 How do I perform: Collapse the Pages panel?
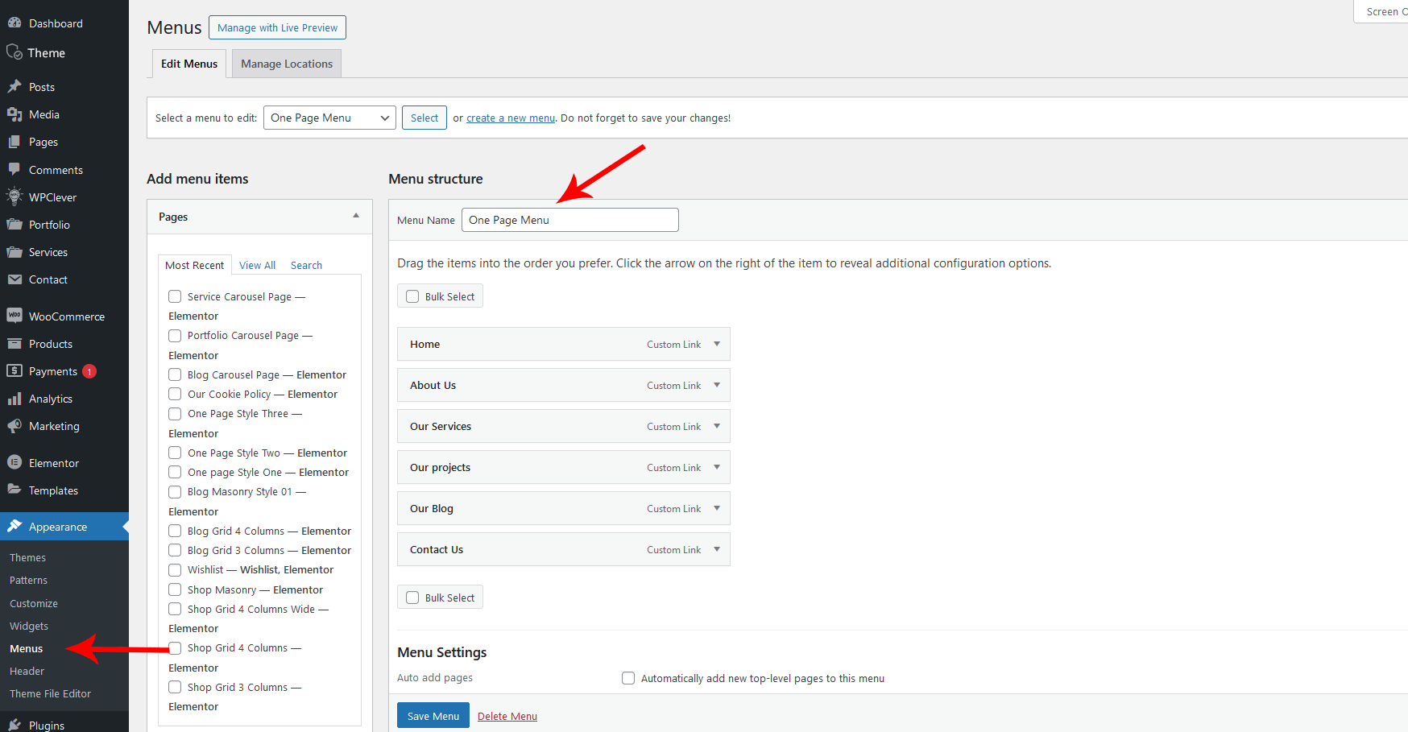pos(356,216)
